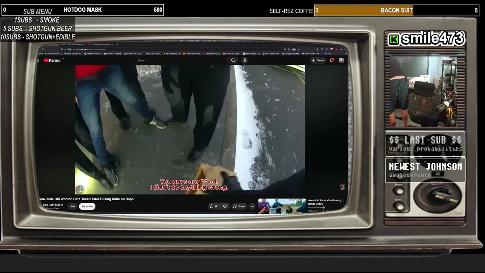Click in the YouTube search field

tap(182, 60)
